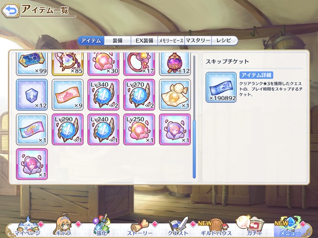Open the レシピ tab

point(224,41)
